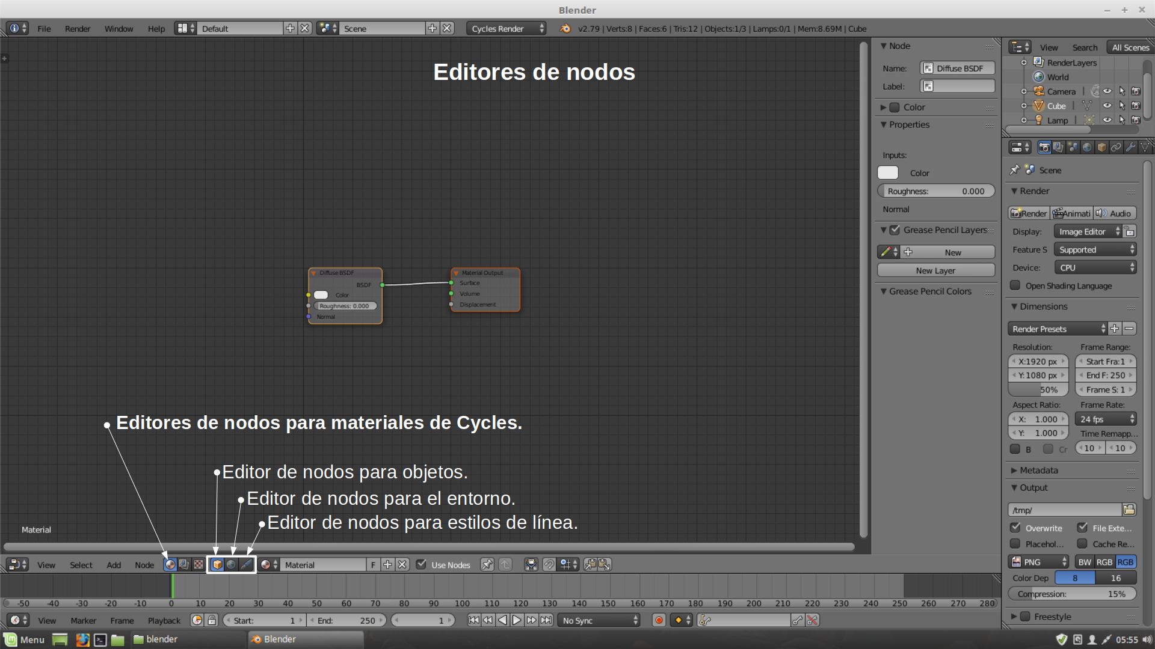1155x649 pixels.
Task: Toggle the timeline preview range clock icon
Action: click(197, 620)
